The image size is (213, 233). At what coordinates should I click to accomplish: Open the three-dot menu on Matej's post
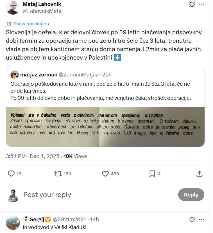[201, 4]
